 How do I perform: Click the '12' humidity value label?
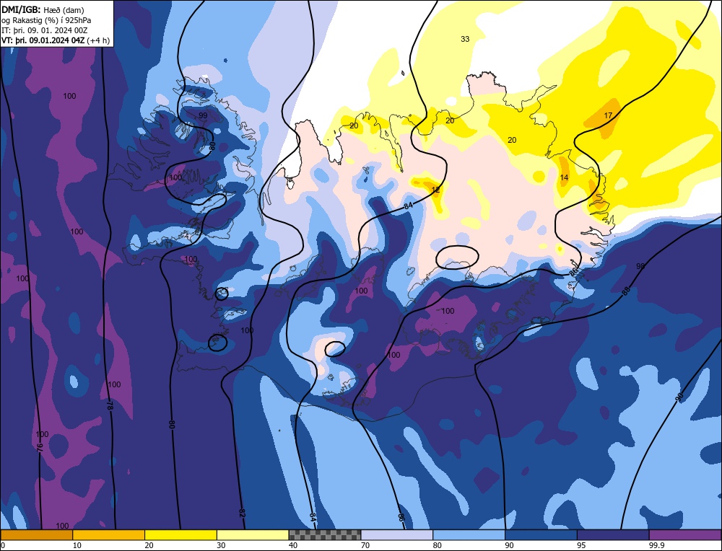pos(435,190)
